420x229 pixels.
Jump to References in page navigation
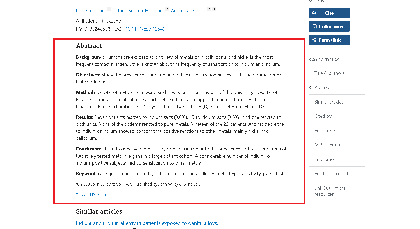pos(325,131)
